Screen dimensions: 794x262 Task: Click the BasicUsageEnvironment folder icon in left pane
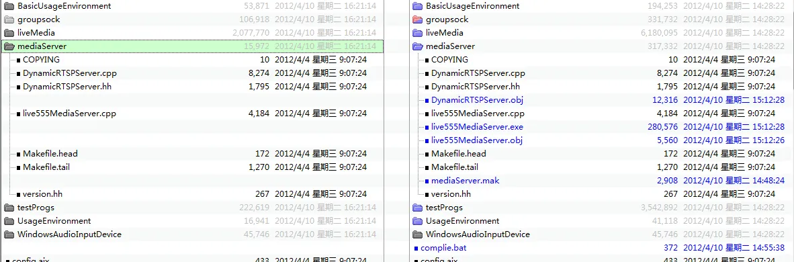click(x=9, y=6)
